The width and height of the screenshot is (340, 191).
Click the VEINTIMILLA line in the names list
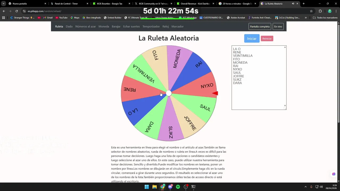tap(243, 56)
